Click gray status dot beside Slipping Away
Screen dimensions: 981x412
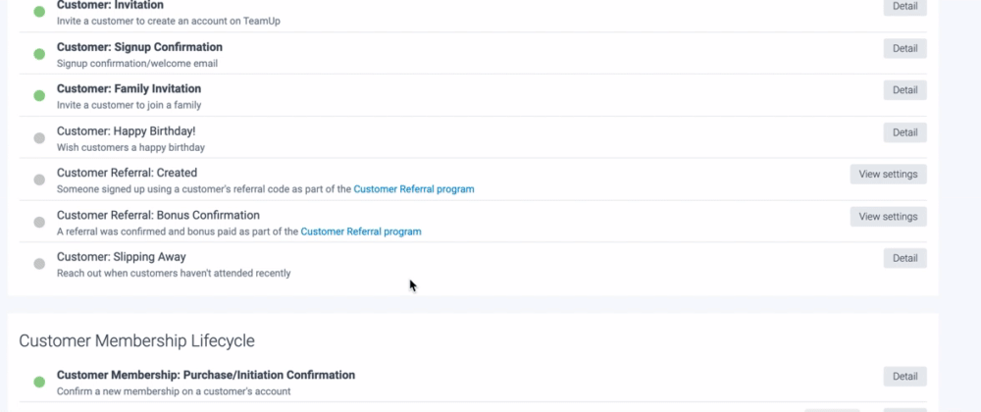39,264
